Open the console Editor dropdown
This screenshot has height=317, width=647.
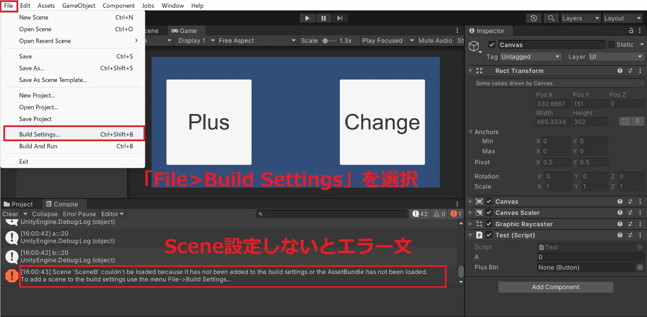point(112,214)
